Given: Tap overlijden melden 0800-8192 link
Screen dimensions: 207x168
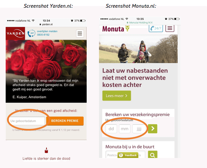Looking at the screenshot, I should pos(47,33).
